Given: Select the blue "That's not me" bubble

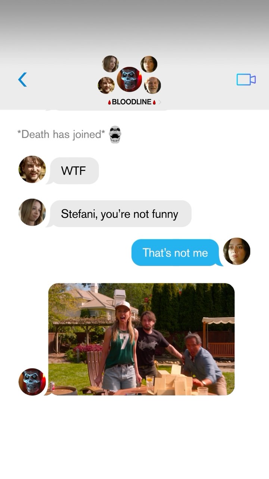Looking at the screenshot, I should 176,253.
